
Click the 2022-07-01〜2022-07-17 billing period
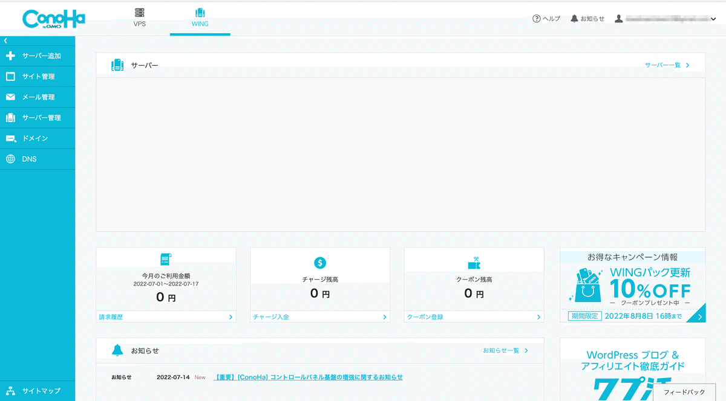[x=166, y=284]
